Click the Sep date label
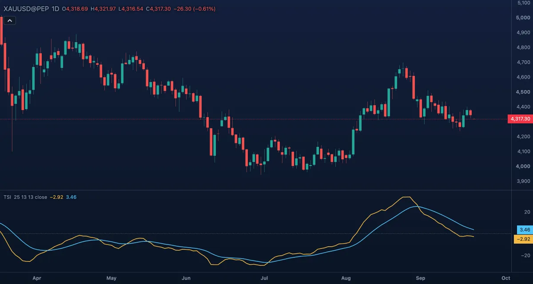 (421, 278)
